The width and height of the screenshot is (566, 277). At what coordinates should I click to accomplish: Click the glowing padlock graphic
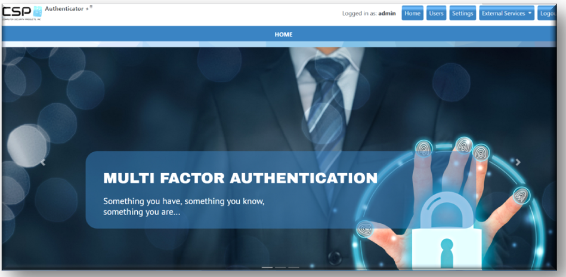click(x=447, y=231)
